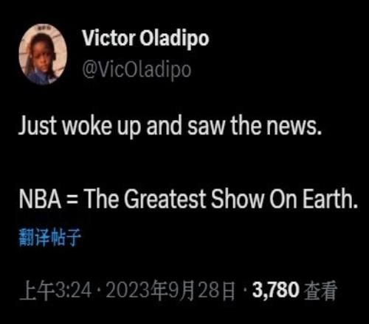The image size is (369, 324).
Task: Open the 3,780 view count
Action: click(x=276, y=290)
